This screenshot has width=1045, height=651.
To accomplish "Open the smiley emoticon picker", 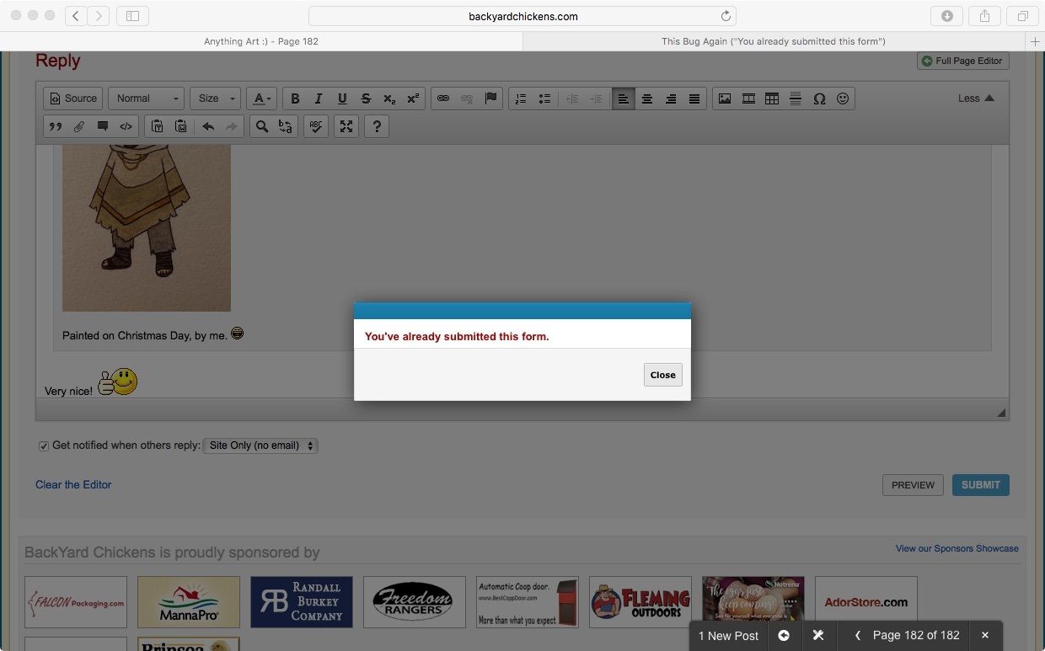I will pos(843,99).
